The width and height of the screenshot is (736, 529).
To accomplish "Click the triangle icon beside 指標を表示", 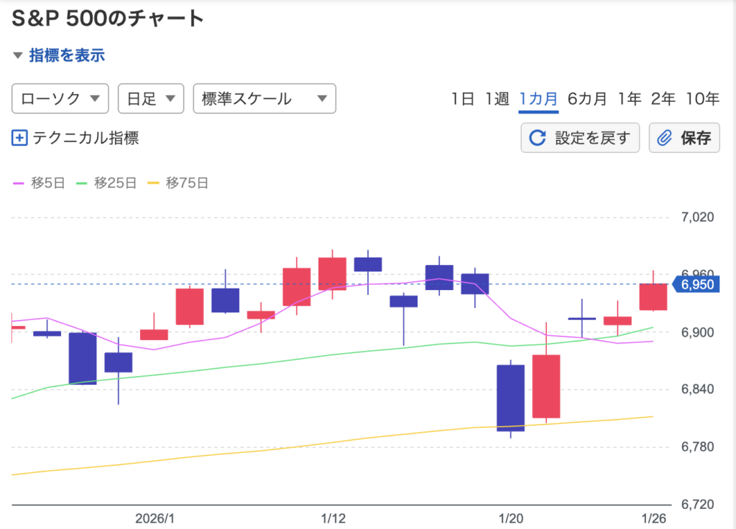I will coord(18,55).
